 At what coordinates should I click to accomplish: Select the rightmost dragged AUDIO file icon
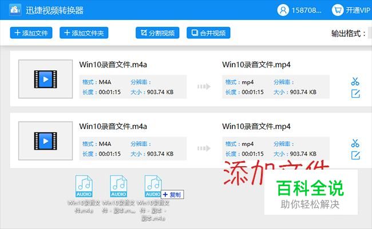(153, 186)
